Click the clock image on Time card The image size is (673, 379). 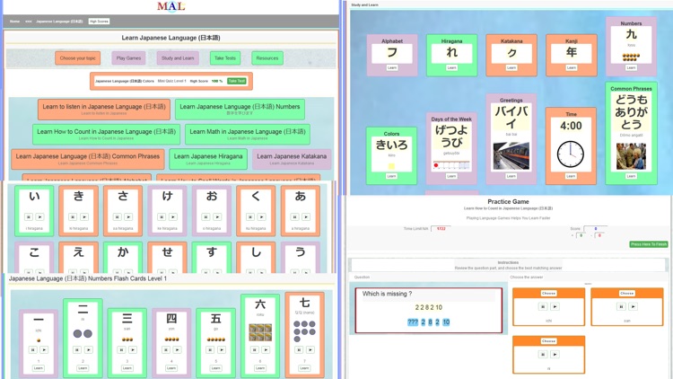pyautogui.click(x=571, y=154)
